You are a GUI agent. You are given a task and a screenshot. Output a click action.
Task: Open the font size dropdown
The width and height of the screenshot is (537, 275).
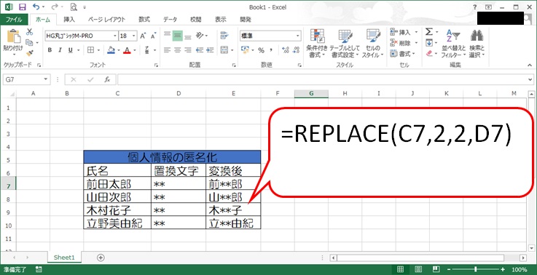pos(133,36)
